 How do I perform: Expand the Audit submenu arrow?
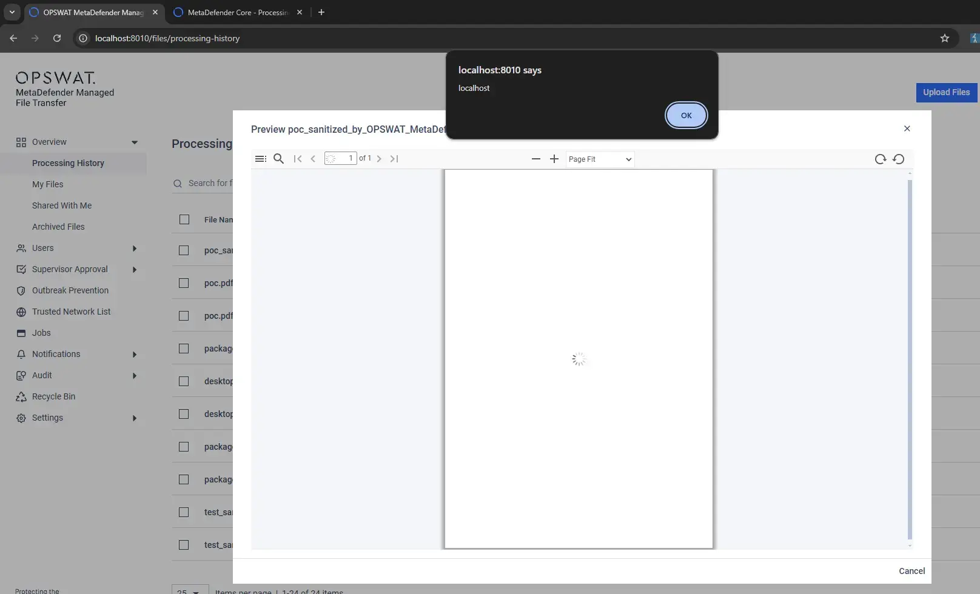tap(135, 375)
